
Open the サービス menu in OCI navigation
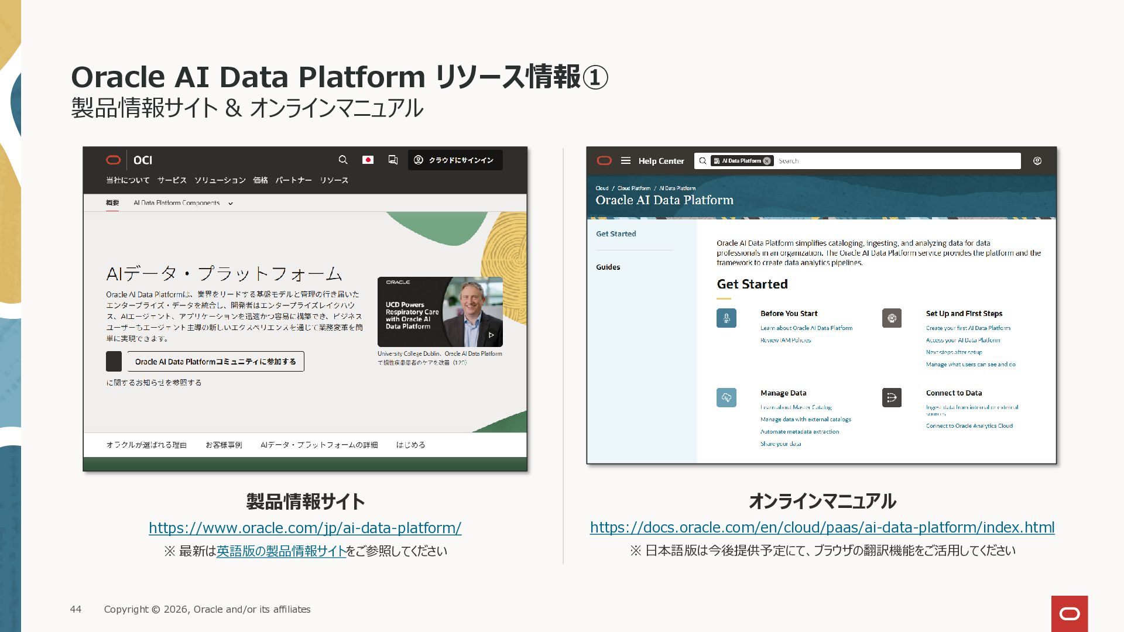tap(172, 180)
